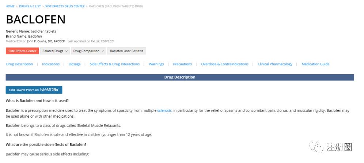This screenshot has width=364, height=163.
Task: Switch to Clinical Pharmacology tab
Action: click(x=275, y=64)
